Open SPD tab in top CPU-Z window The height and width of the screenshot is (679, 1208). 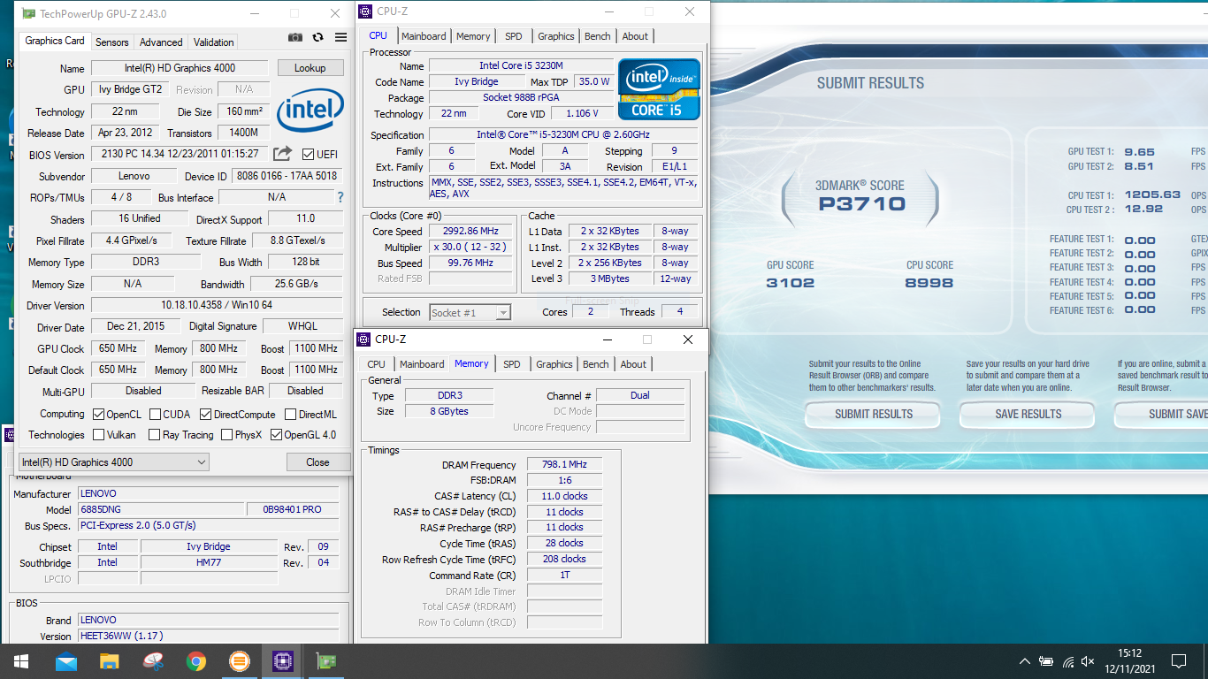pyautogui.click(x=514, y=36)
